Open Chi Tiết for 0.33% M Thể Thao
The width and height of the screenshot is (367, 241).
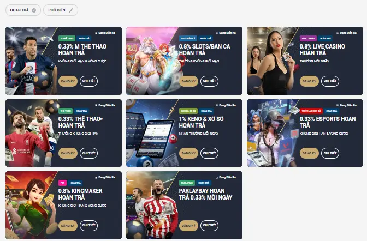88,81
